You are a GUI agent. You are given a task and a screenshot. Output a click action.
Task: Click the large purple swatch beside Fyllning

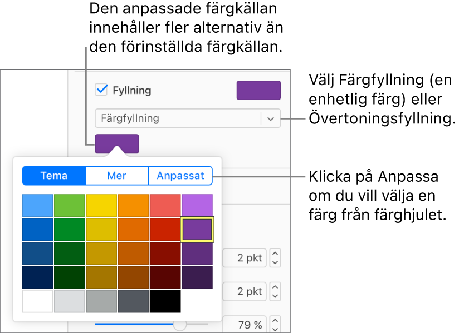pyautogui.click(x=258, y=90)
